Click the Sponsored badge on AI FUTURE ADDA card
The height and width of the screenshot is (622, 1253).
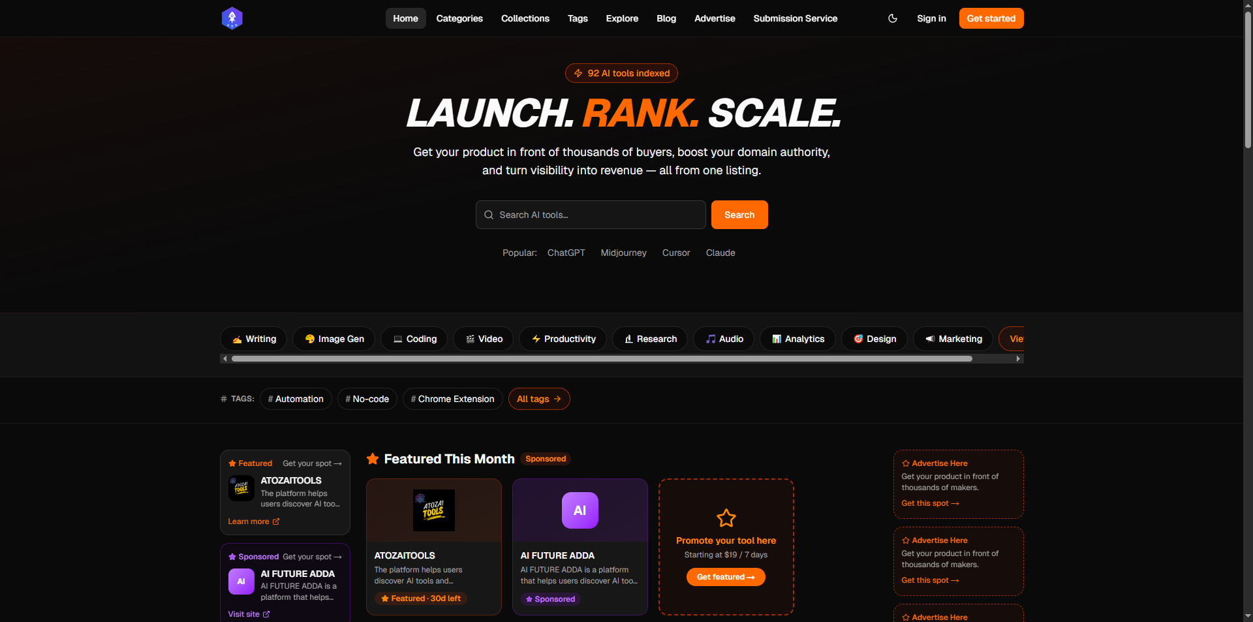(551, 599)
